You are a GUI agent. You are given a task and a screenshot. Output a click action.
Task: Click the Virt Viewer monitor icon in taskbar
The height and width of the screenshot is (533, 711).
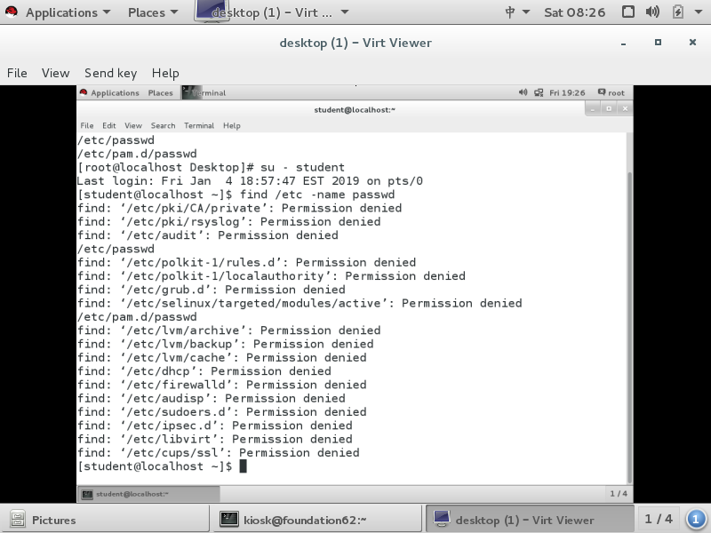click(x=442, y=520)
